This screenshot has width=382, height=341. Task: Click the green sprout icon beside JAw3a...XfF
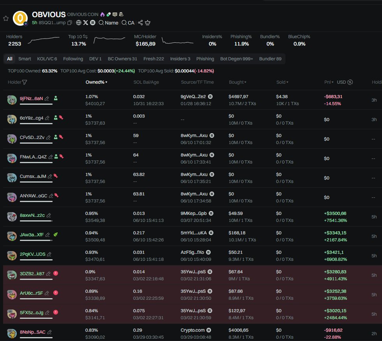tap(56, 235)
